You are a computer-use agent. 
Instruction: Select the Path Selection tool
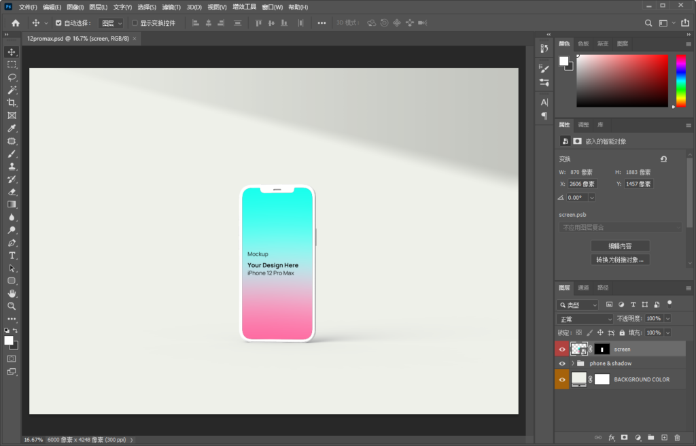coord(12,269)
